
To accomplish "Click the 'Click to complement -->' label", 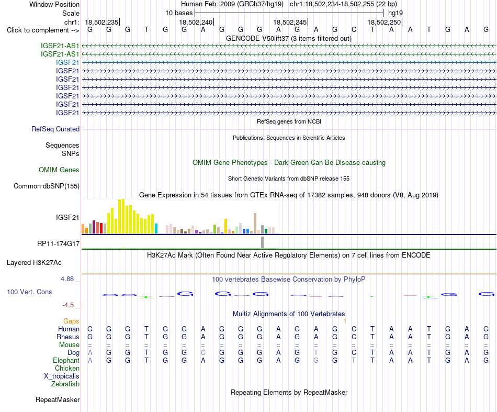I will [43, 30].
